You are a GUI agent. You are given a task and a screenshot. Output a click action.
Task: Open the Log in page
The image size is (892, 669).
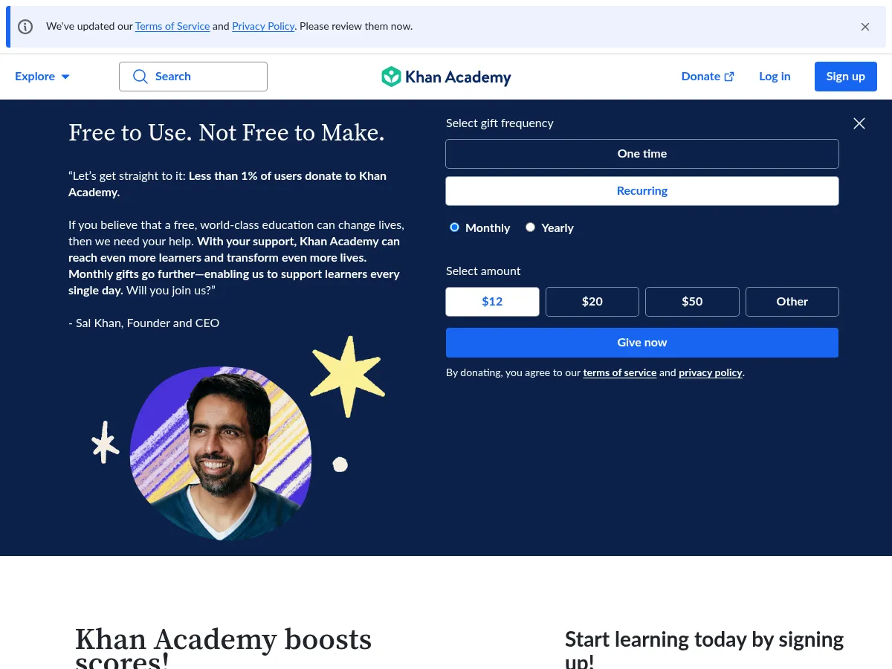775,77
